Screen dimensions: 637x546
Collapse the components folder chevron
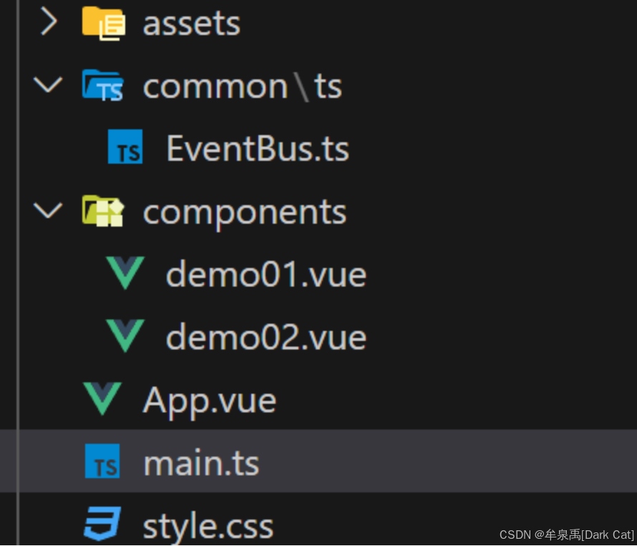48,210
